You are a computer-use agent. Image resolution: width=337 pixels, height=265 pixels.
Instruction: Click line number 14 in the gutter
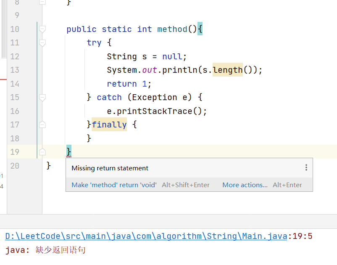(15, 84)
